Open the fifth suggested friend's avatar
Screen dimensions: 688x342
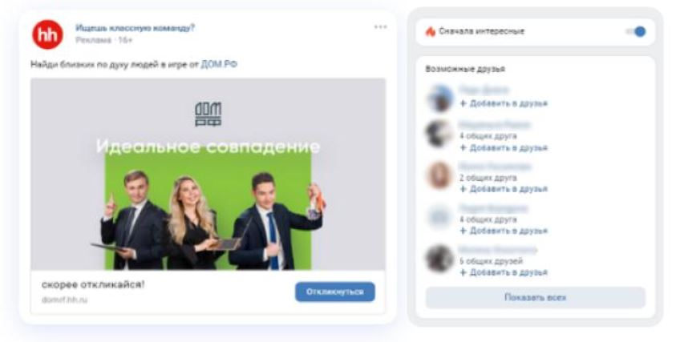(439, 259)
